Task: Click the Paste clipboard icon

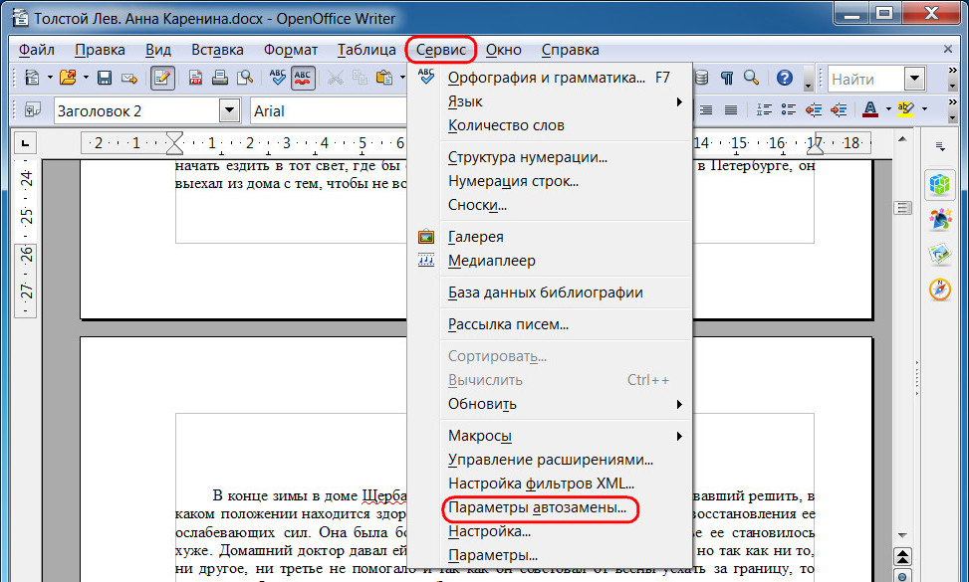Action: pos(384,79)
